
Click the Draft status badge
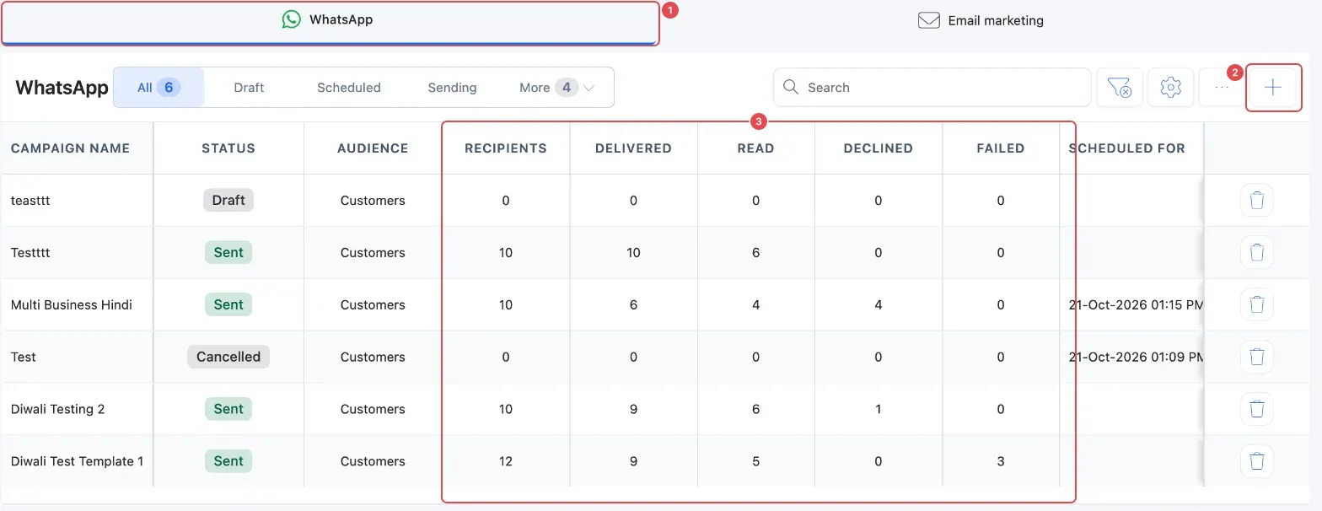click(x=228, y=200)
